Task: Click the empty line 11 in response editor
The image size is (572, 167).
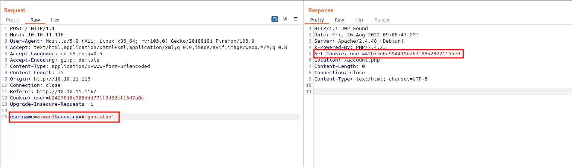Action: tap(439, 92)
